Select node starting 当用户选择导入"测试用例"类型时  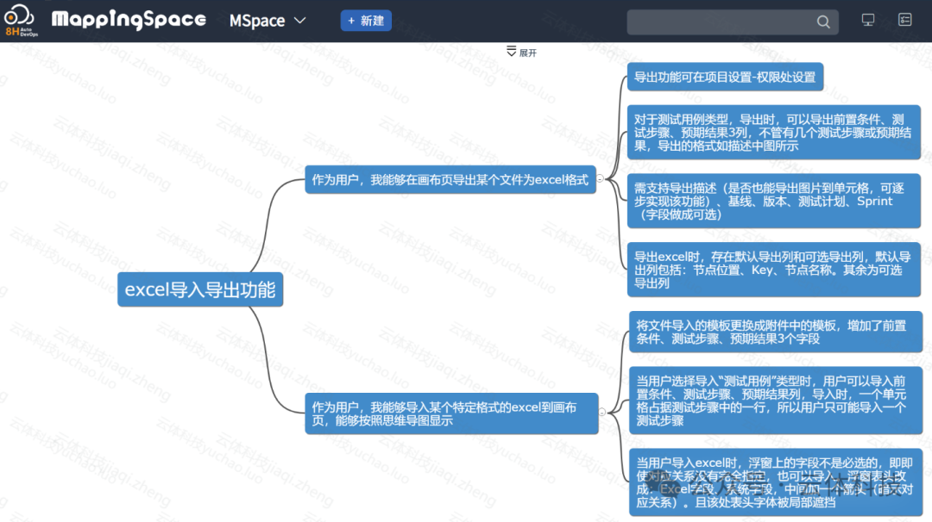(x=776, y=401)
